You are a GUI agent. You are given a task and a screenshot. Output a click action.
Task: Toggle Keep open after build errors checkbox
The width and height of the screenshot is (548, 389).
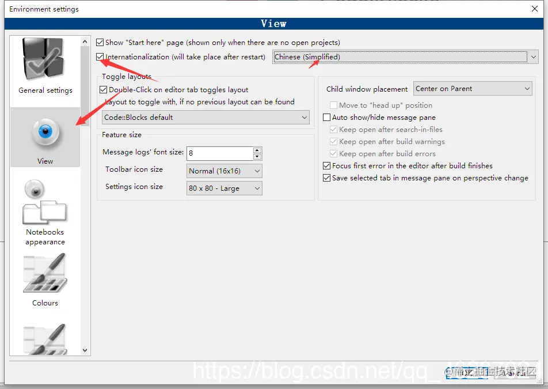pos(334,153)
